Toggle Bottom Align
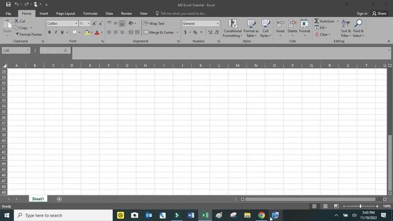Screen dimensions: 393x221 click(x=122, y=23)
